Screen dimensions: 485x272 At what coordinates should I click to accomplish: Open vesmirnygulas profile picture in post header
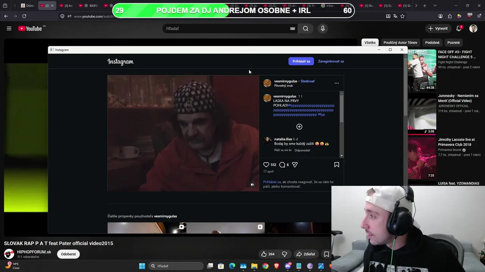(267, 83)
